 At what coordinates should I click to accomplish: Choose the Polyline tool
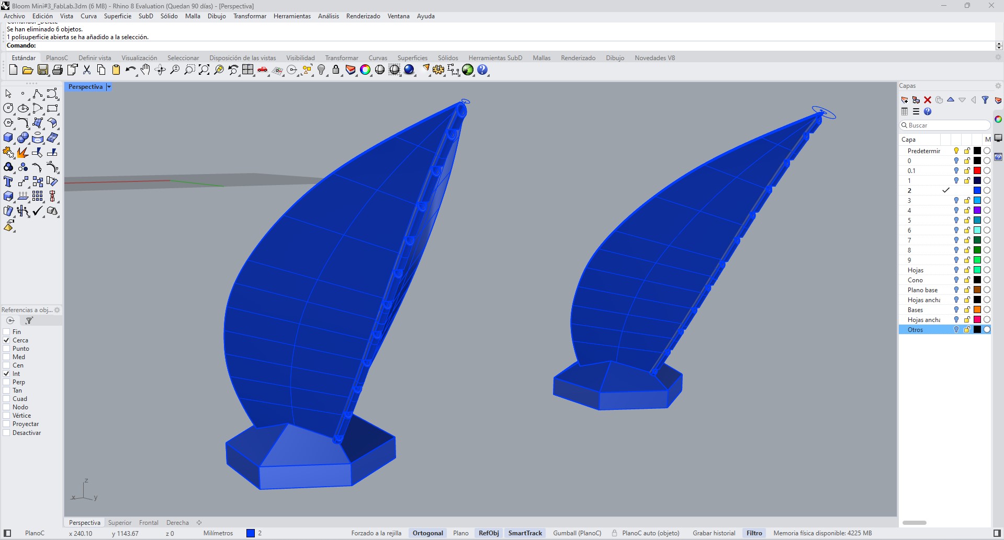tap(38, 94)
